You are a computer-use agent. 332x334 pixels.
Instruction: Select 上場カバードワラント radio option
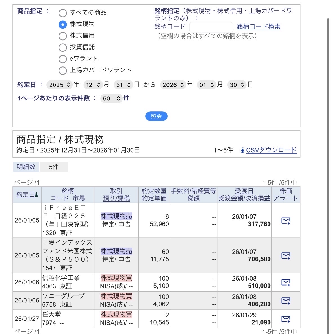pos(63,70)
